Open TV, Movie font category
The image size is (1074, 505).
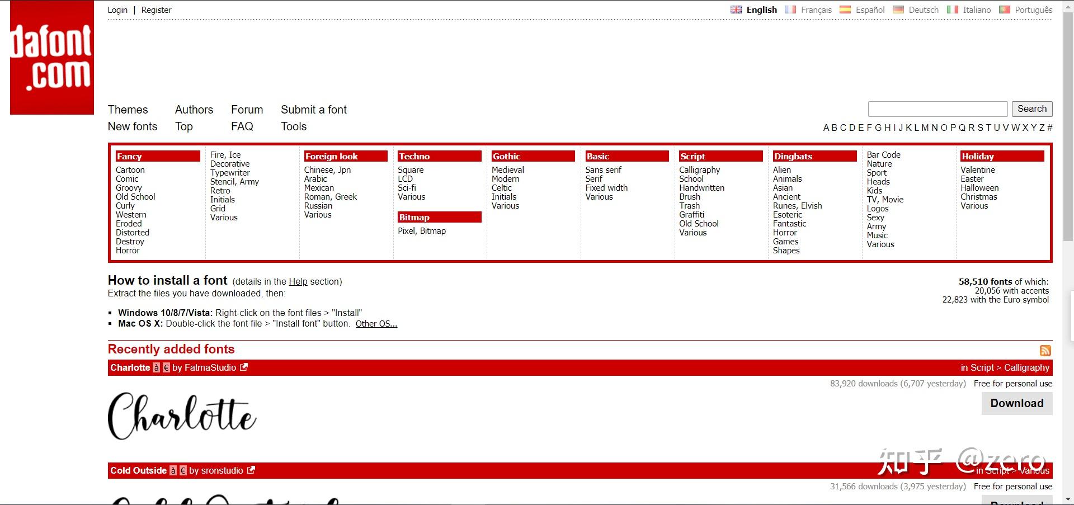[x=885, y=200]
